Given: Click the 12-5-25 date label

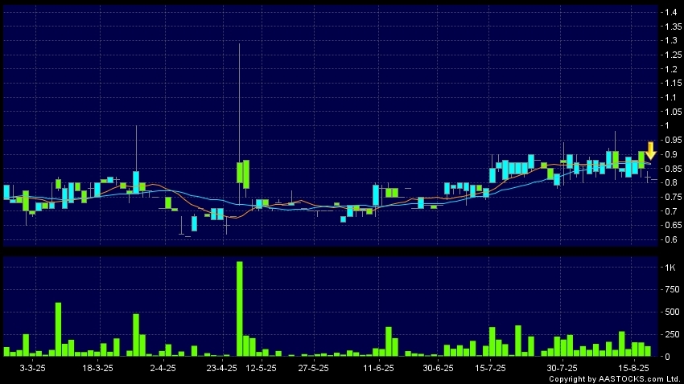Looking at the screenshot, I should pos(261,368).
